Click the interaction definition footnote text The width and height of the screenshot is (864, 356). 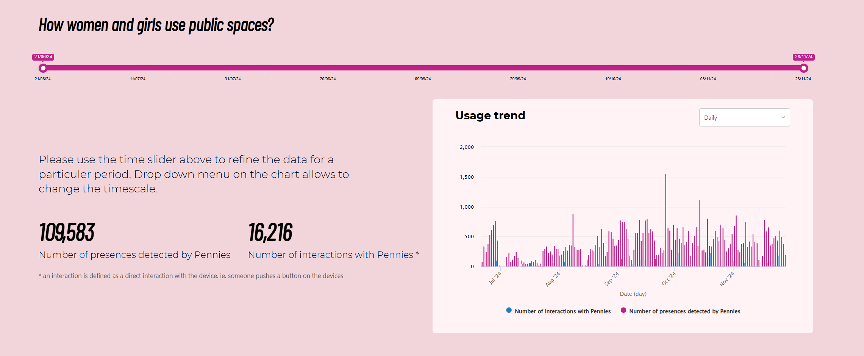click(x=191, y=276)
